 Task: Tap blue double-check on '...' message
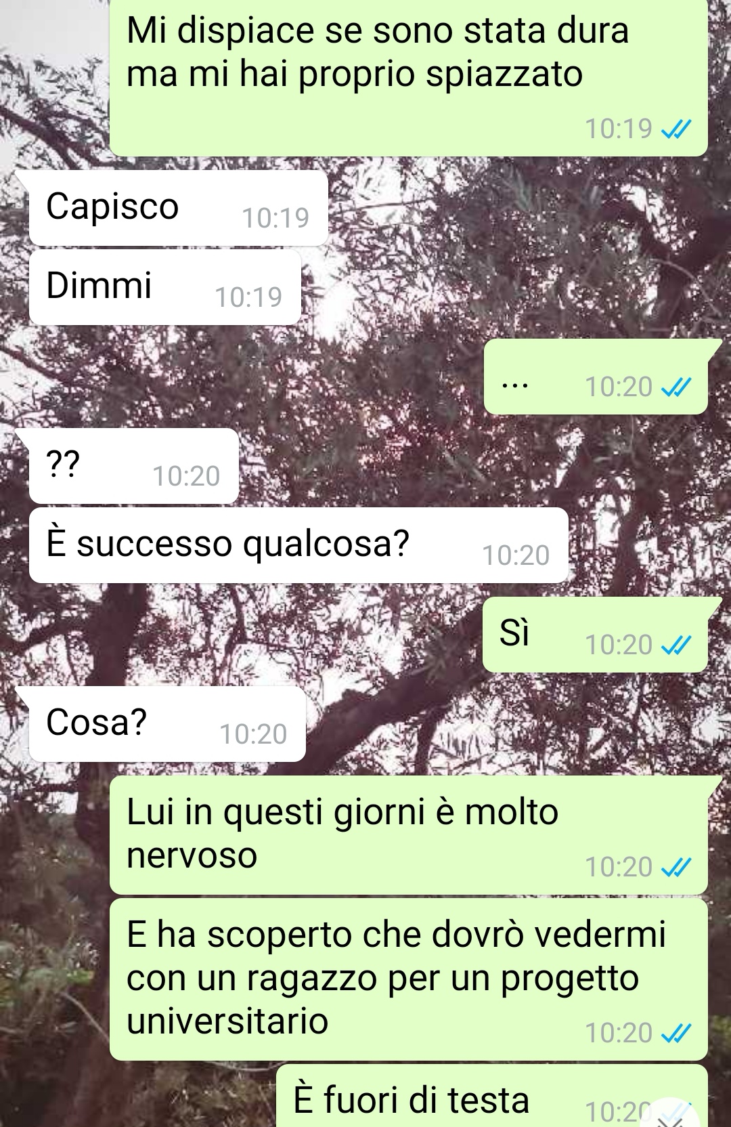[x=675, y=387]
